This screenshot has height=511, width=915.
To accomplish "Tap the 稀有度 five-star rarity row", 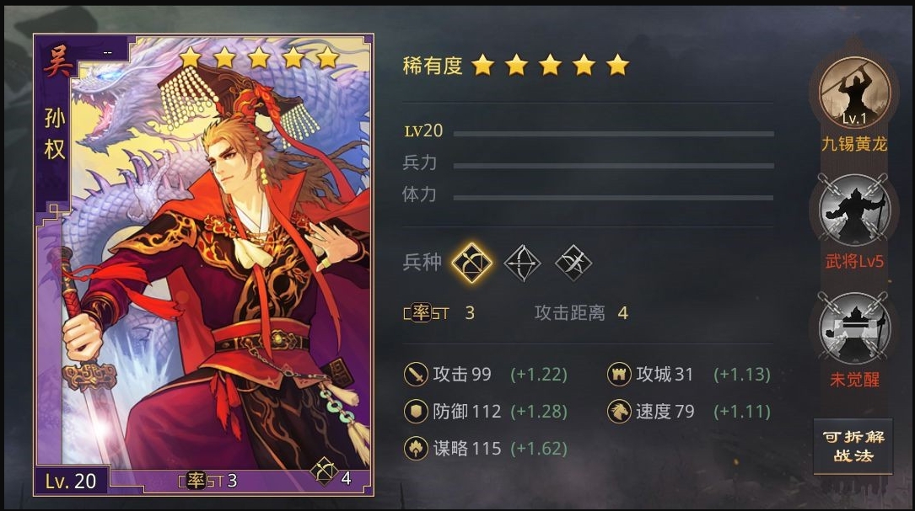I will pos(516,66).
